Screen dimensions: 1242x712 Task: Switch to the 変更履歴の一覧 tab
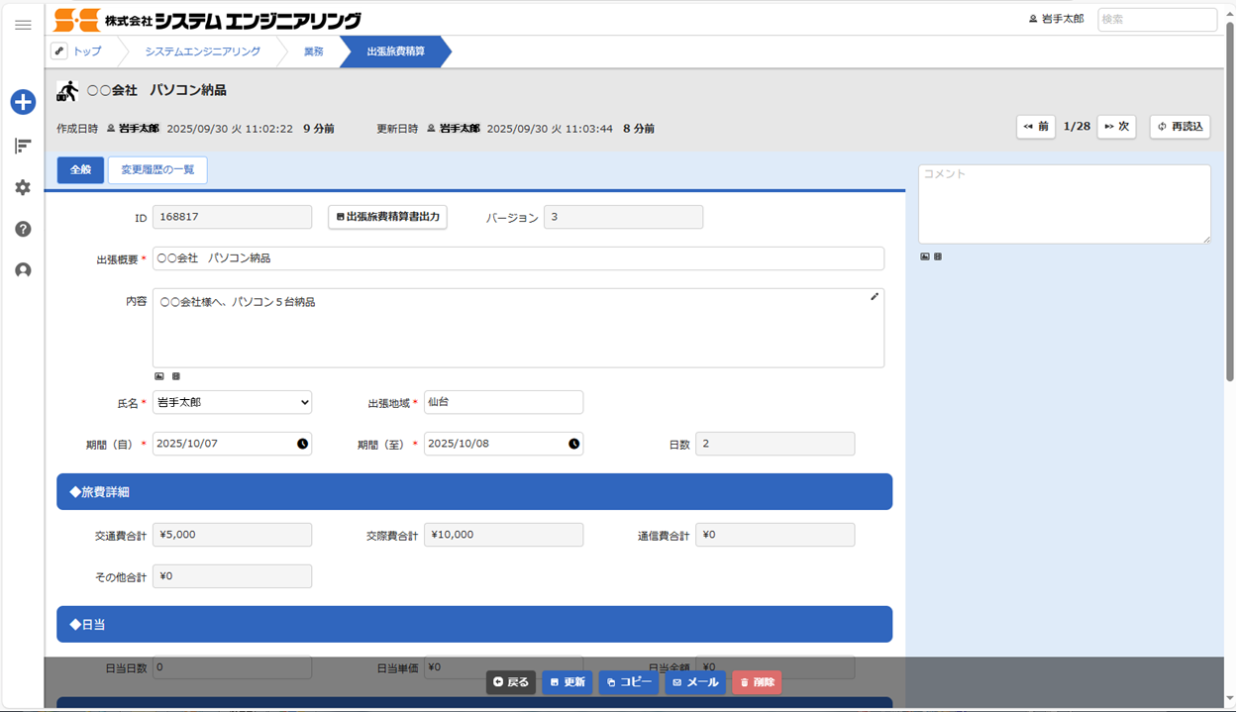point(157,170)
